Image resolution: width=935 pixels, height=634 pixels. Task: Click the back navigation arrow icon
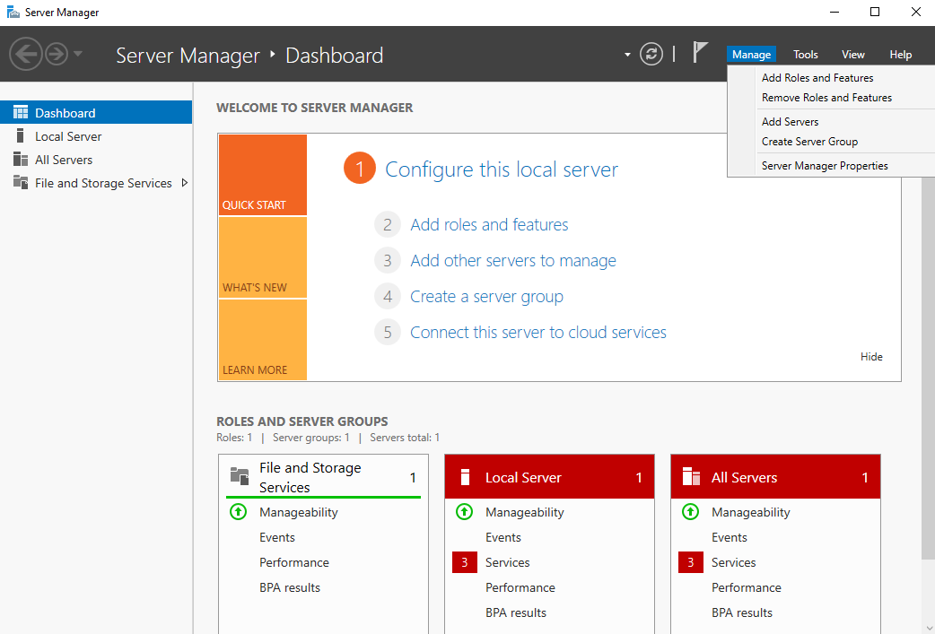point(26,55)
